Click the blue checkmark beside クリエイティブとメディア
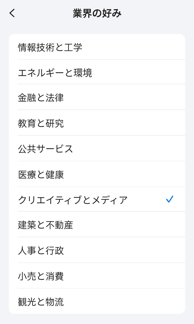 pyautogui.click(x=169, y=199)
